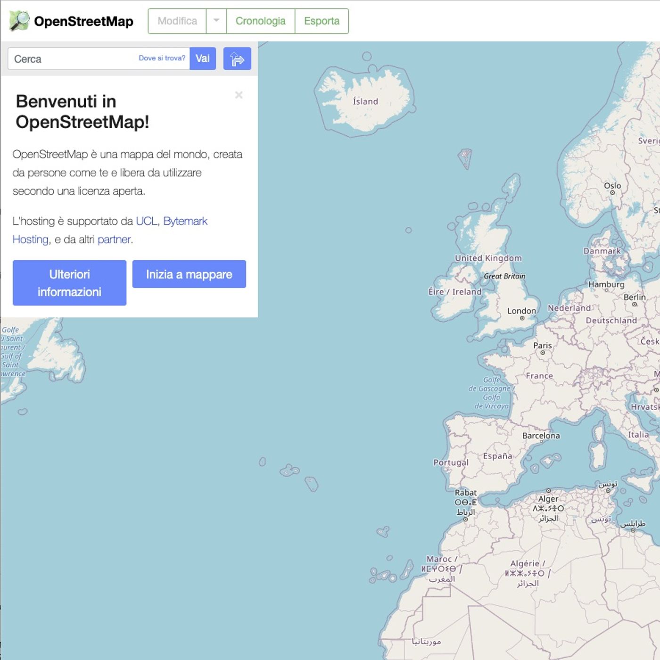The height and width of the screenshot is (660, 660).
Task: Click the Oslo city marker
Action: pyautogui.click(x=612, y=192)
